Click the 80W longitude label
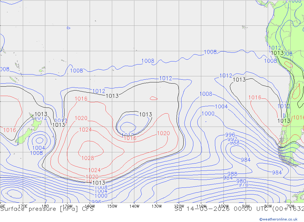Image resolution: width=304 pixels, height=222 pixels. tap(268, 206)
